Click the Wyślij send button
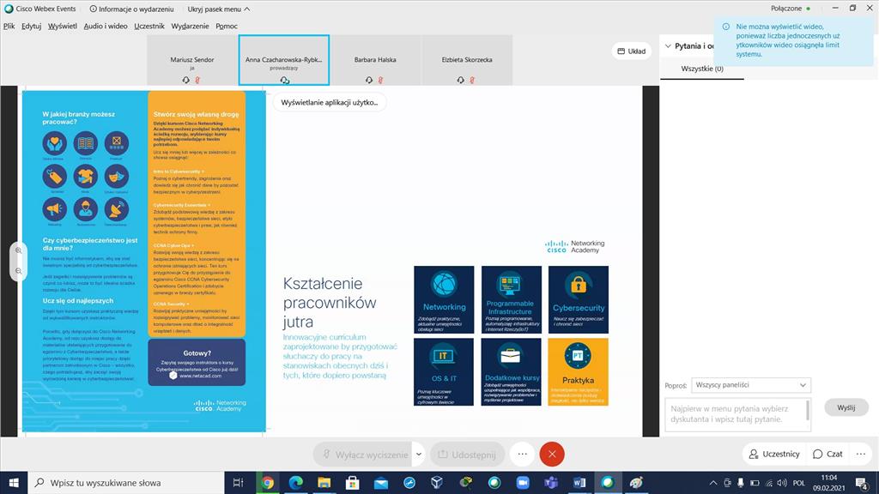Viewport: 879px width, 494px height. (846, 407)
